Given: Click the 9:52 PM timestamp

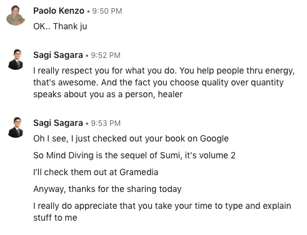Looking at the screenshot, I should 106,55.
